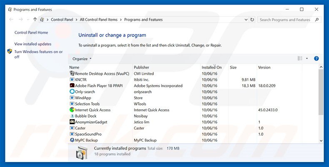Click the KNCTR program icon
The image size is (329, 167).
pyautogui.click(x=72, y=79)
